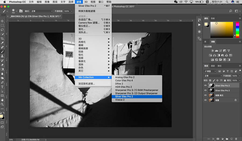Select the Healing Brush tool
Screen dimensions: 242x141
2,47
